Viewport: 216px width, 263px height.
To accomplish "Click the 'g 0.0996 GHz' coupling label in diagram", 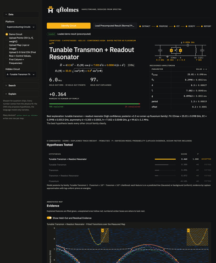I will click(188, 42).
